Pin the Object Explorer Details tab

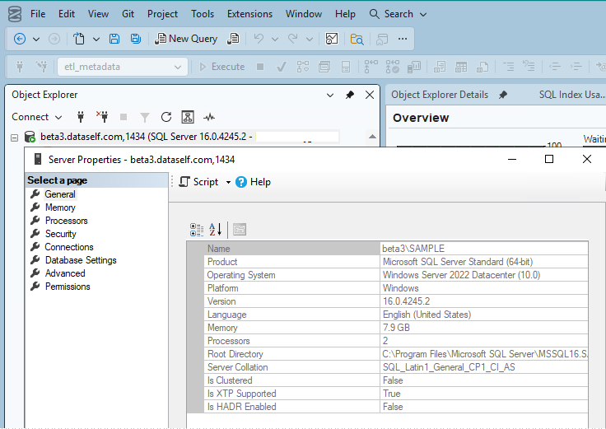pyautogui.click(x=503, y=95)
